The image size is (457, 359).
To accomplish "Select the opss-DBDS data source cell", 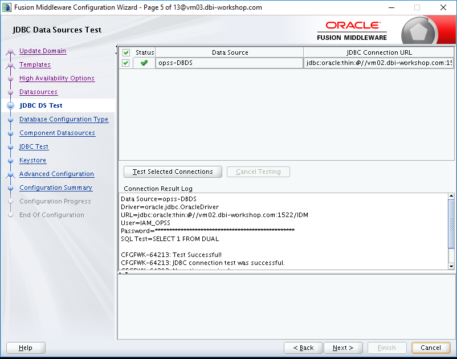I will (x=230, y=63).
